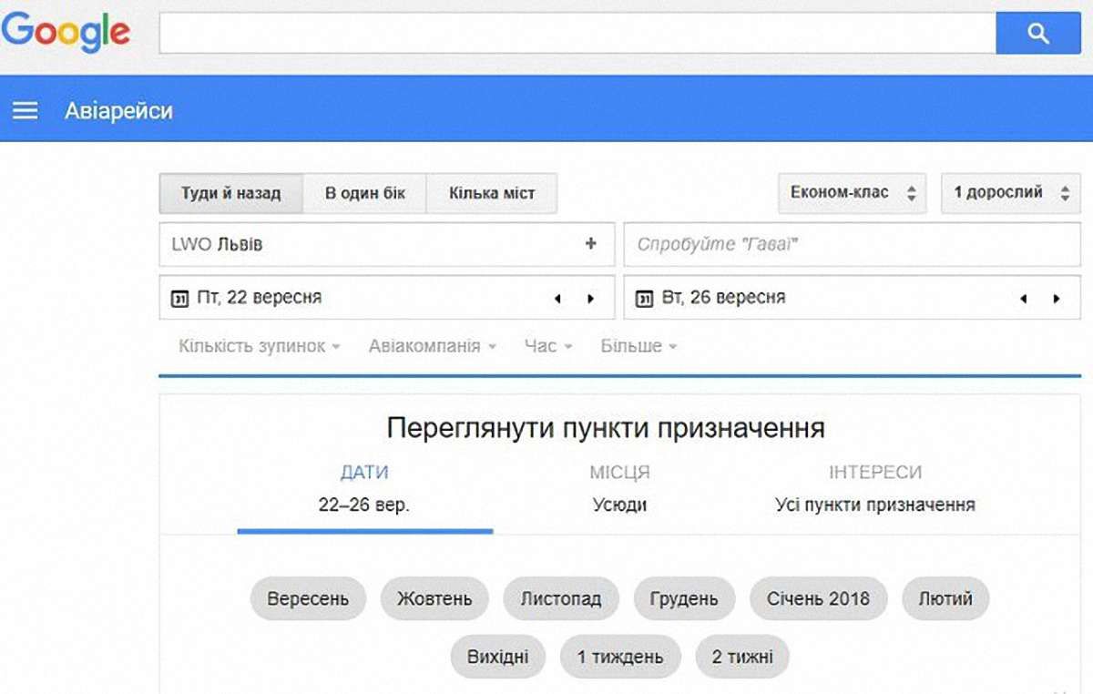Screen dimensions: 1093x694
Task: Click the Google search input box
Action: point(577,34)
